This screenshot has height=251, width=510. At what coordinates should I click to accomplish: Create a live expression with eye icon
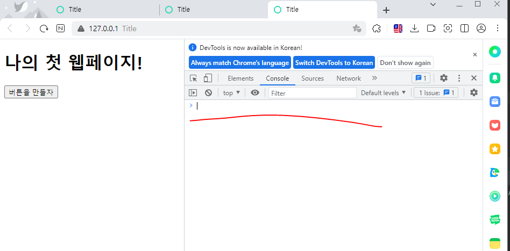[x=255, y=92]
